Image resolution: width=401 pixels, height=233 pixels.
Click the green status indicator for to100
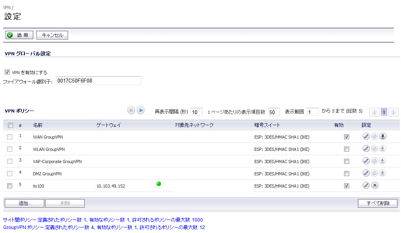(159, 184)
